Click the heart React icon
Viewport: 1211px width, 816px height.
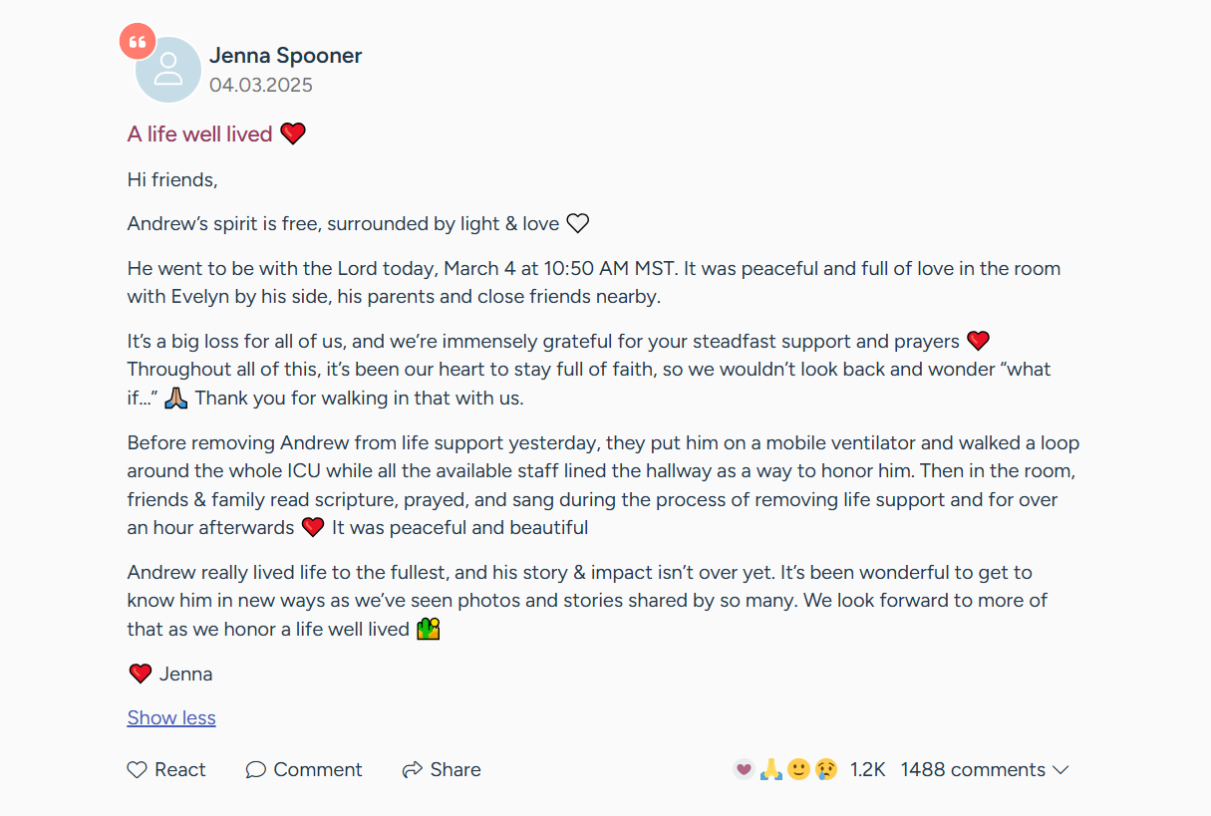tap(137, 769)
